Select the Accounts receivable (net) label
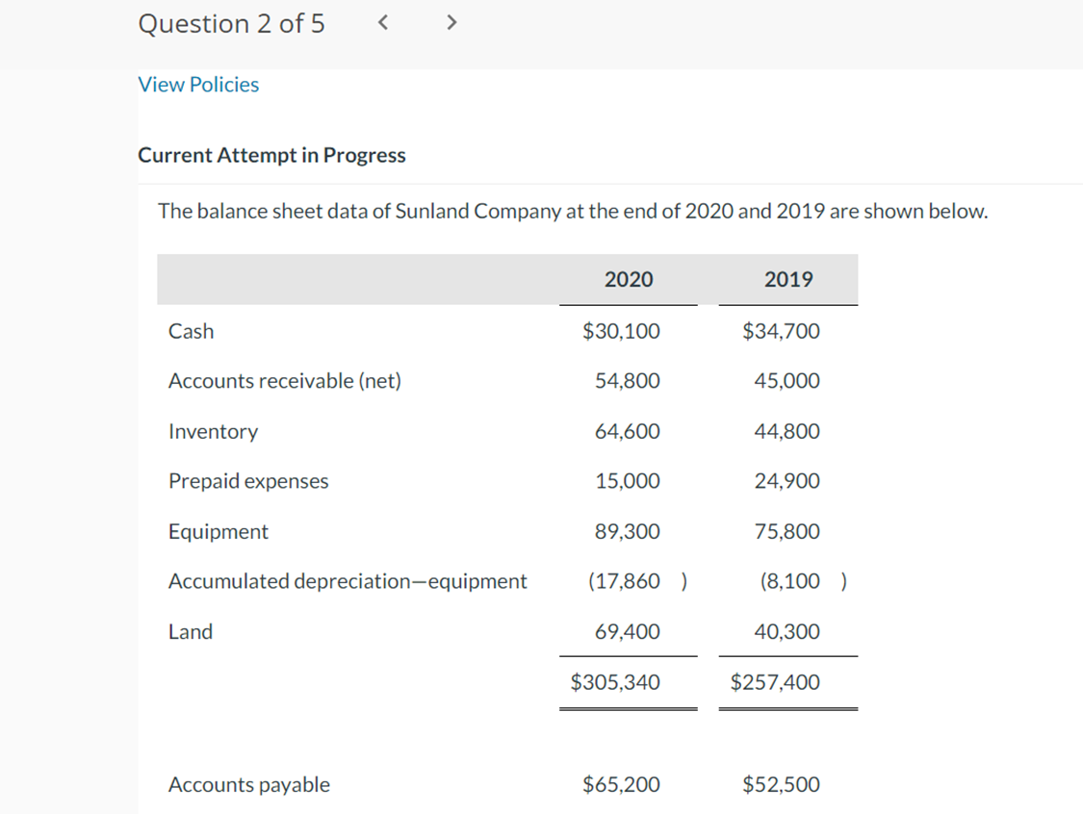1083x814 pixels. (284, 381)
